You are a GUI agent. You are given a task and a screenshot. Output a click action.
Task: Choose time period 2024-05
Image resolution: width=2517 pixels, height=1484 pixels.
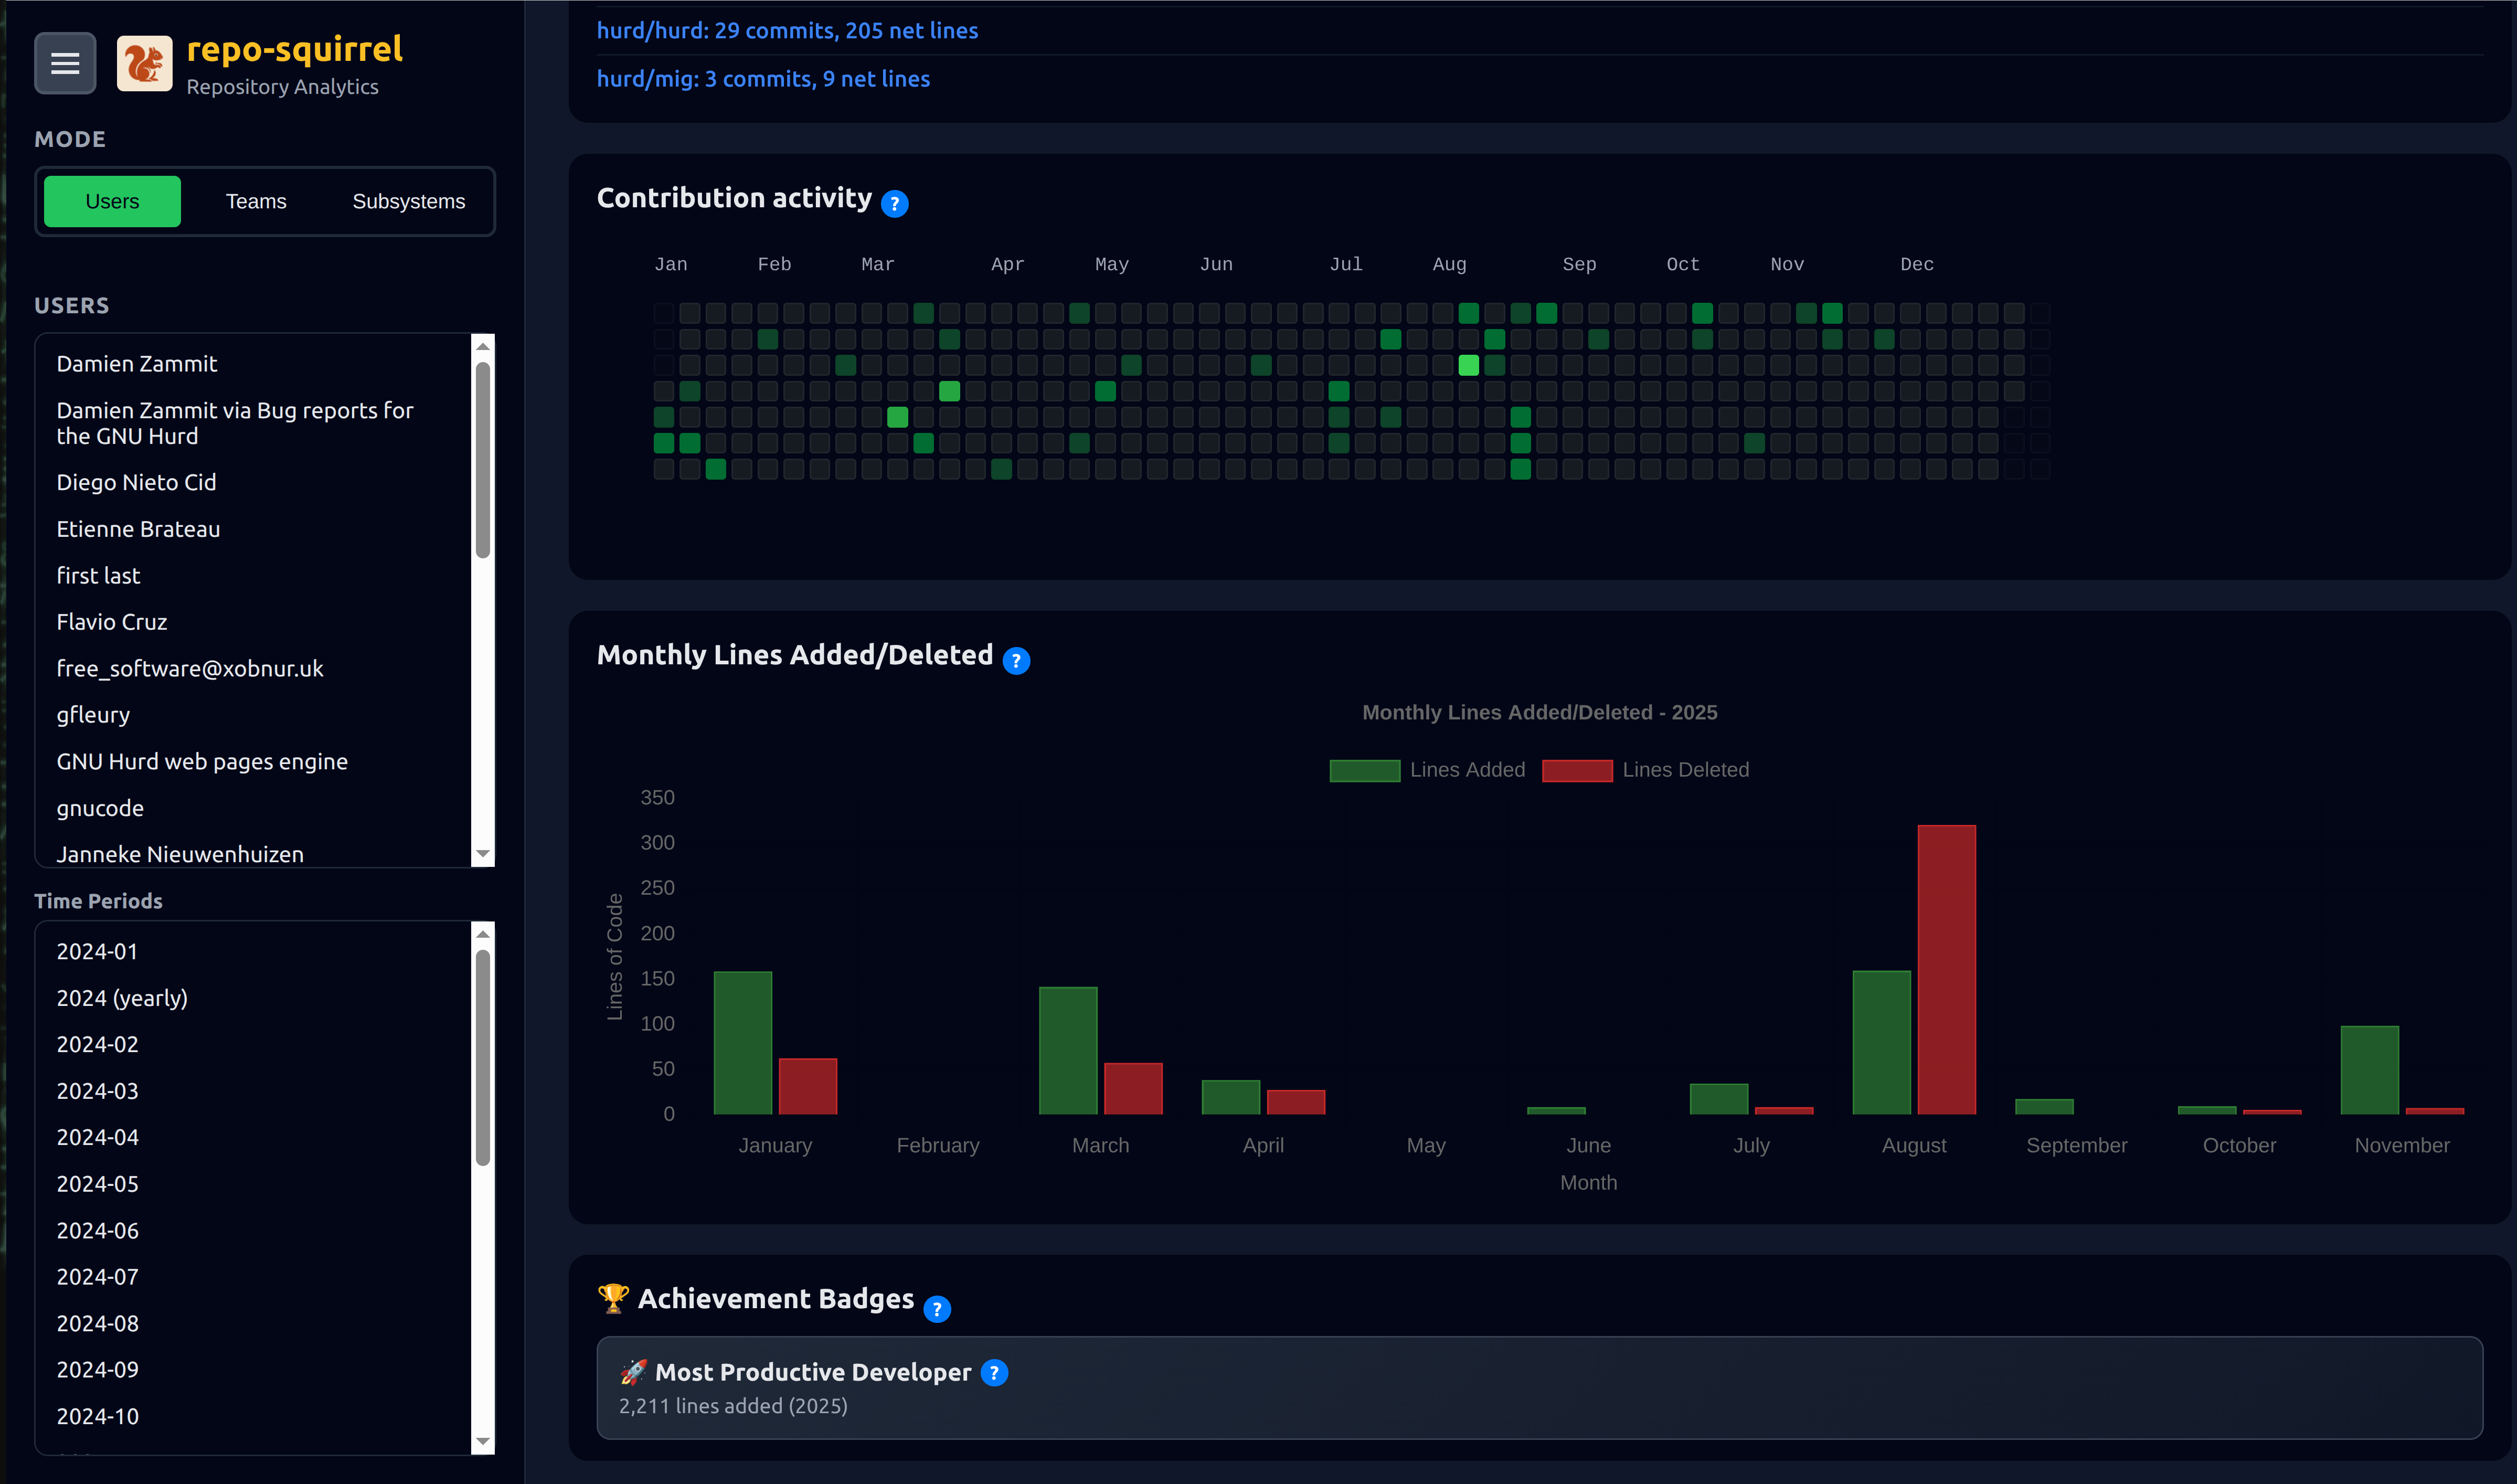point(97,1183)
